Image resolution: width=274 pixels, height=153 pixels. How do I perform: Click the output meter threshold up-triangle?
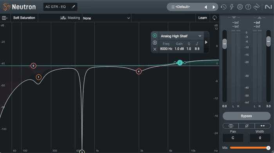[x=260, y=18]
